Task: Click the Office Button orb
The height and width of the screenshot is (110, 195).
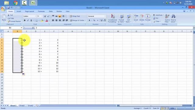Action: (3, 9)
